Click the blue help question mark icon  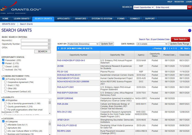(190, 30)
